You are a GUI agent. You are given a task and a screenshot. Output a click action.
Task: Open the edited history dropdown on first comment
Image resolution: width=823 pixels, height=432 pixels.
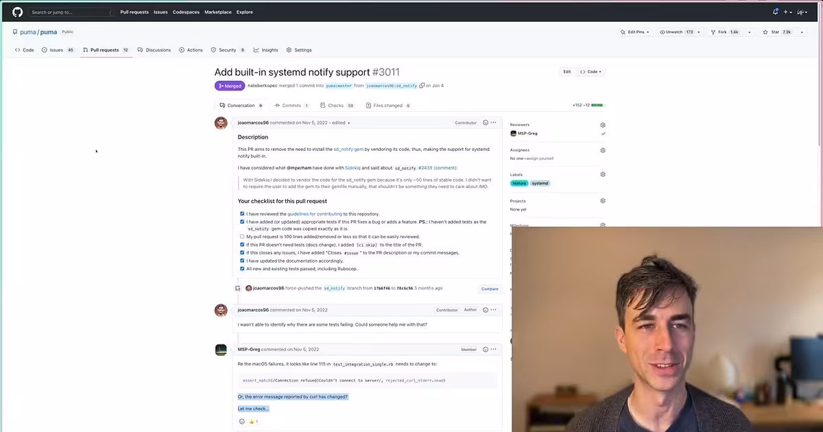point(342,123)
